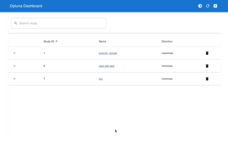This screenshot has width=228, height=142.
Task: Toggle the dark/light theme icon
Action: click(200, 6)
